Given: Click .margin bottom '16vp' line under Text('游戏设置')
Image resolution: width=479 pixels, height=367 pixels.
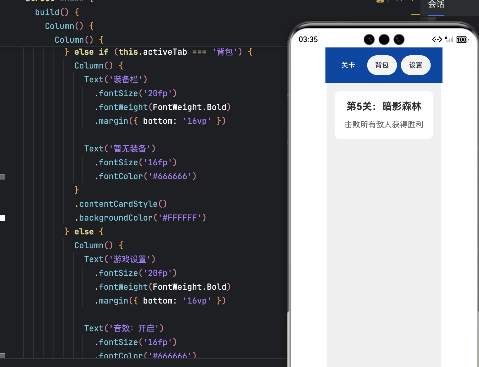Looking at the screenshot, I should point(160,301).
